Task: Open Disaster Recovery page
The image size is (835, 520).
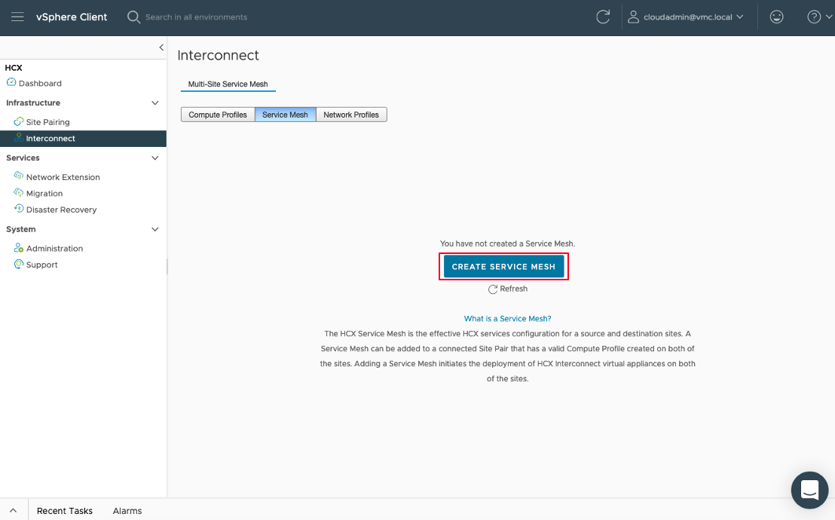Action: [61, 210]
